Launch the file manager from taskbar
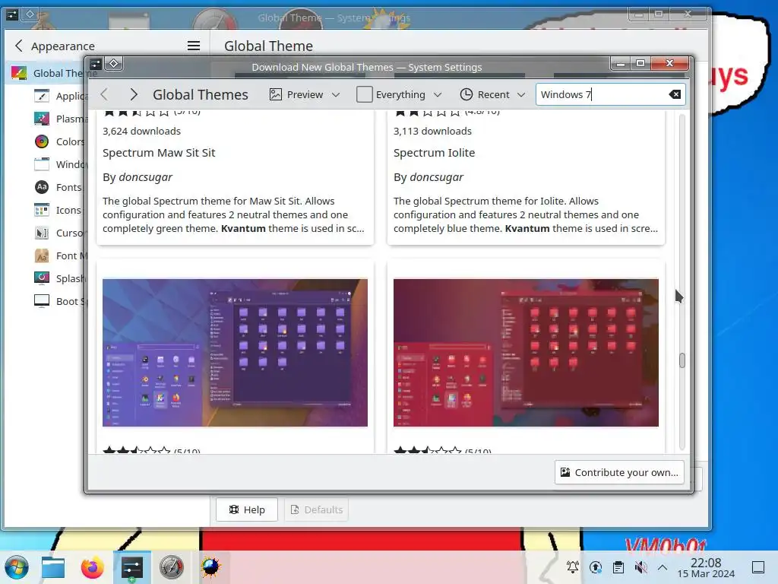 (x=53, y=567)
